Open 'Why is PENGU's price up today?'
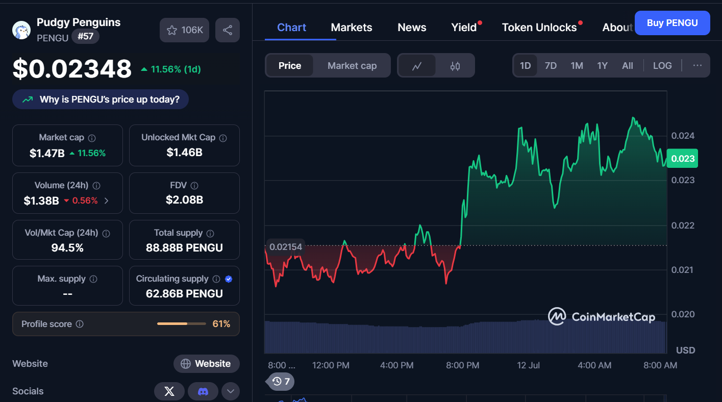The width and height of the screenshot is (722, 402). point(101,99)
